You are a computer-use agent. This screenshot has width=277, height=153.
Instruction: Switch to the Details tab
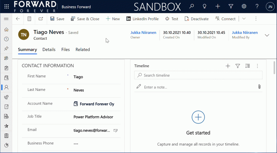tap(49, 49)
